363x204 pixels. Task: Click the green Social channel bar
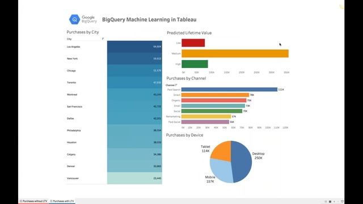click(212, 111)
